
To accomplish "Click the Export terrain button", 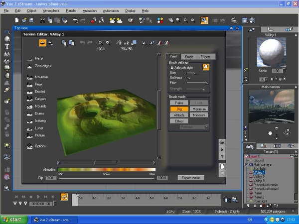I will tap(191, 178).
